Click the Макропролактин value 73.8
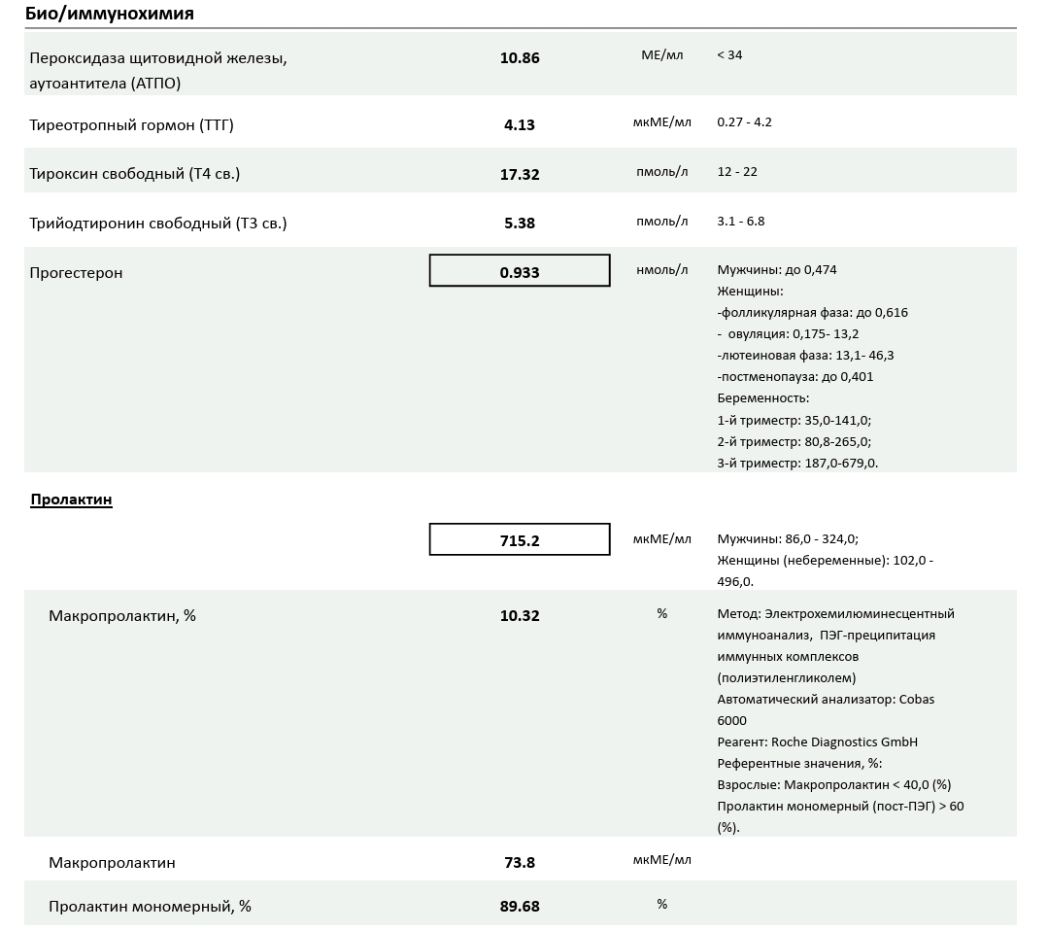Screen dimensions: 1048x931 pyautogui.click(x=520, y=863)
